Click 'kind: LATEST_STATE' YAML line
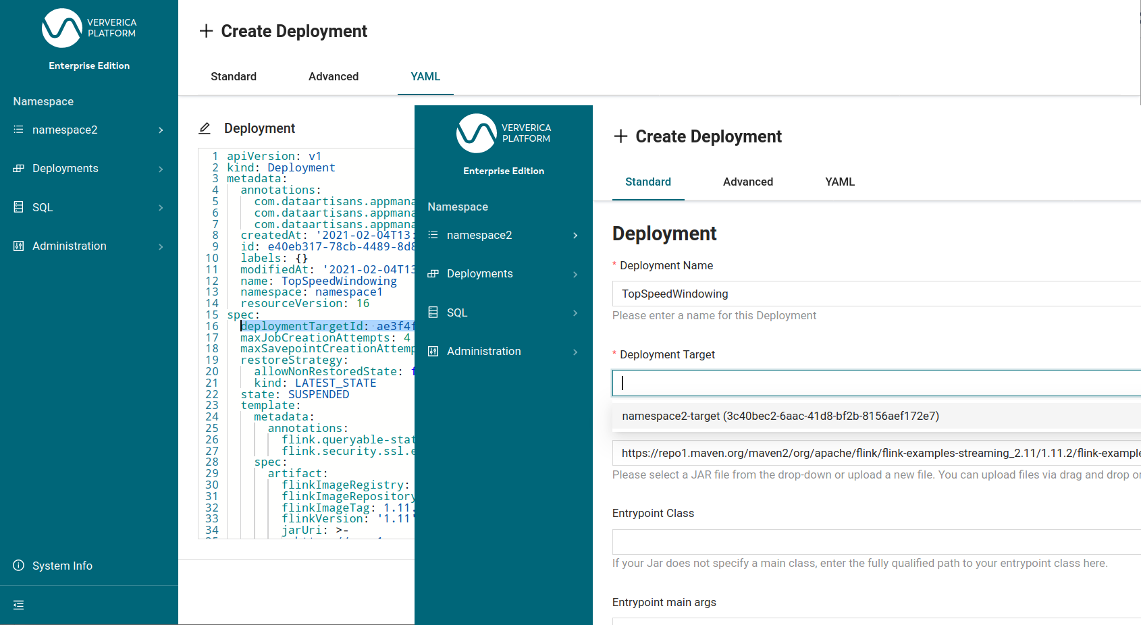The width and height of the screenshot is (1141, 625). (315, 383)
